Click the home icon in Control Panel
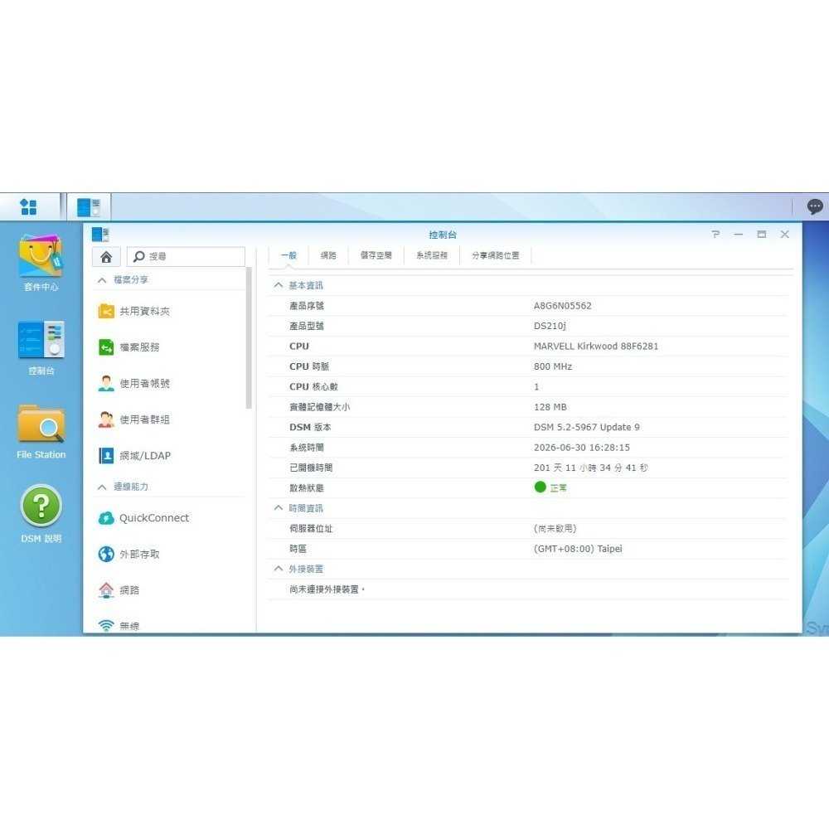Screen dimensions: 829x829 pos(106,257)
